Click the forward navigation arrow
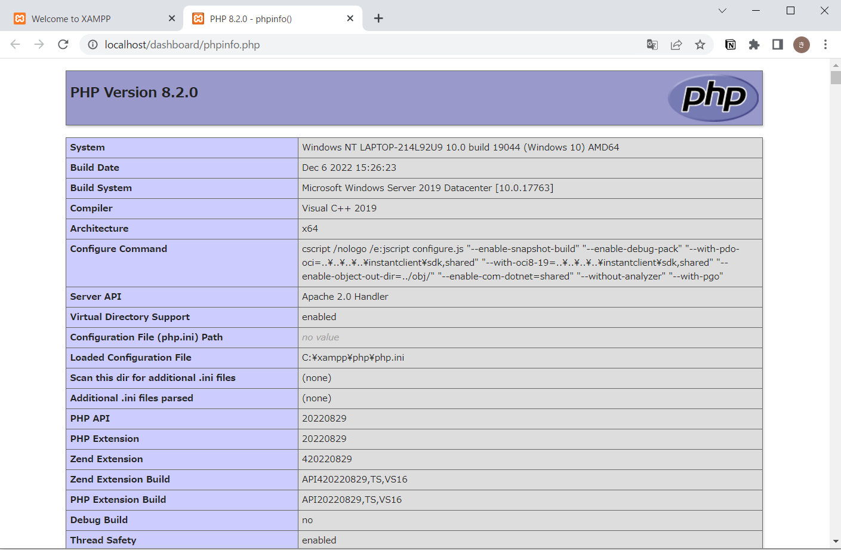The width and height of the screenshot is (841, 550). [x=39, y=44]
